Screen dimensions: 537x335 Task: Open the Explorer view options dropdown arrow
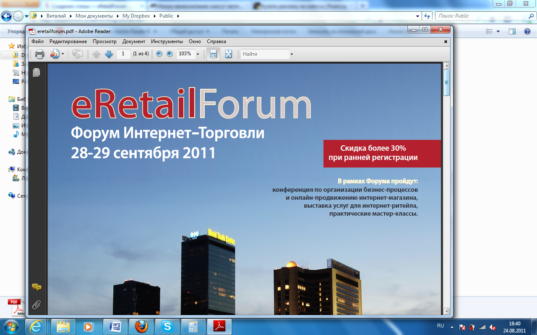click(498, 31)
